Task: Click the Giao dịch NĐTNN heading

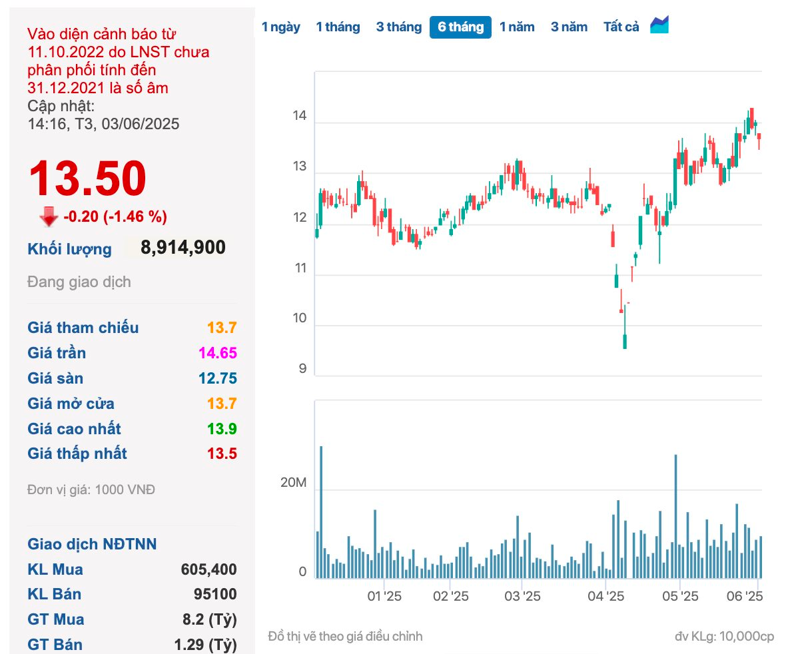Action: click(92, 544)
